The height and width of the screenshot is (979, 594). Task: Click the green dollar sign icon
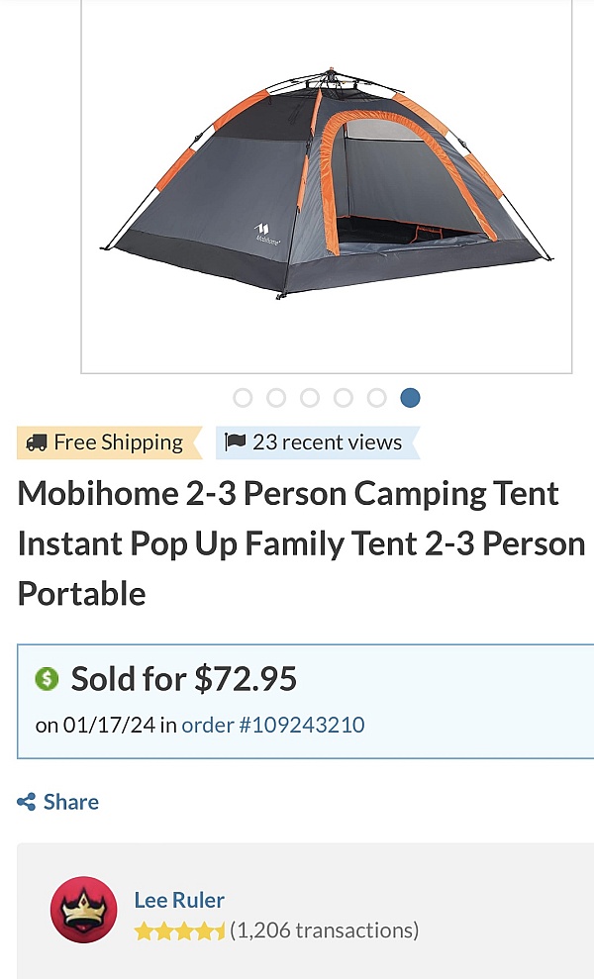pos(47,679)
